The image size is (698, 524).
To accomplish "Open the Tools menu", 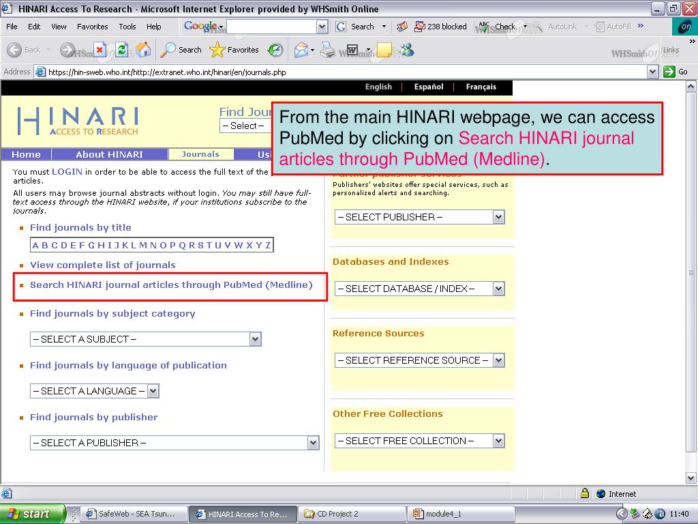I will (127, 27).
